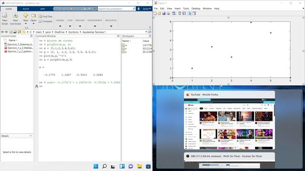Open the Property Inspector icon in figure toolbar
The height and width of the screenshot is (171, 305).
pyautogui.click(x=194, y=13)
